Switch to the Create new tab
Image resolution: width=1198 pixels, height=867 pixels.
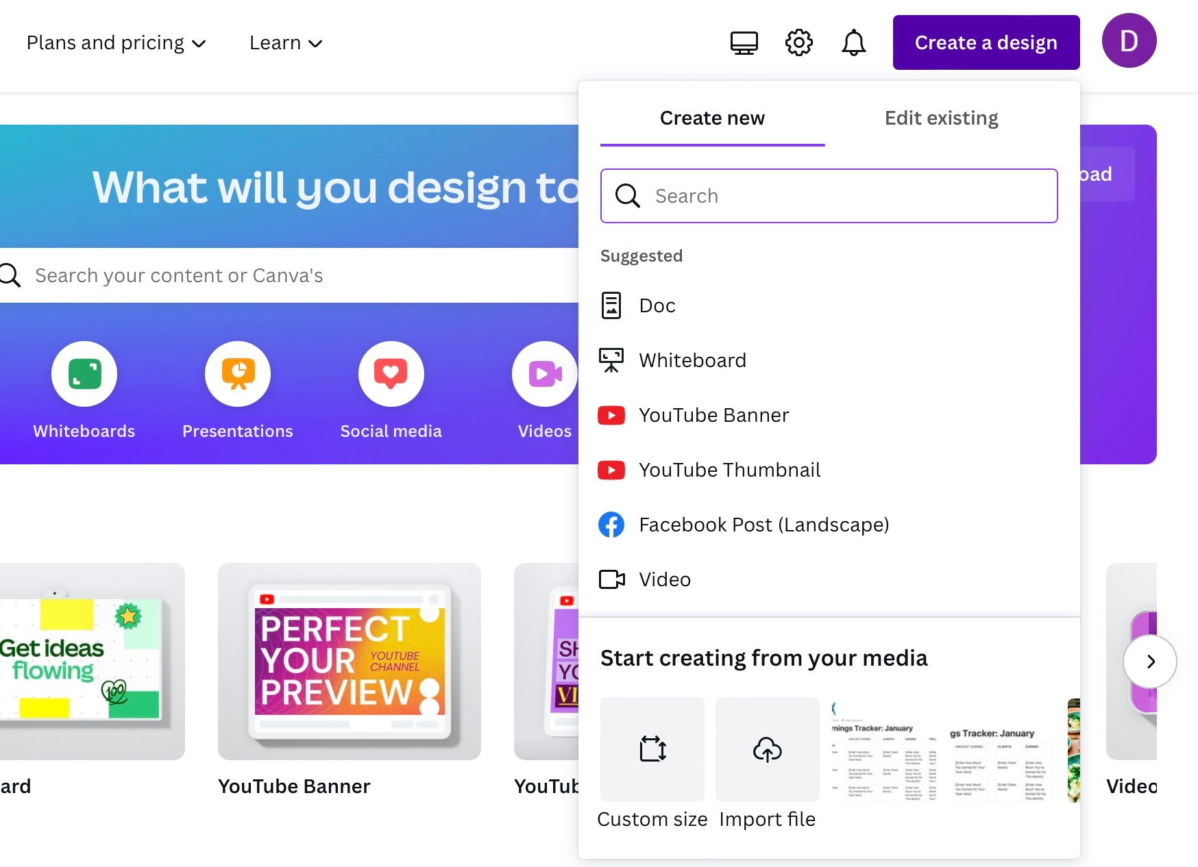click(712, 118)
